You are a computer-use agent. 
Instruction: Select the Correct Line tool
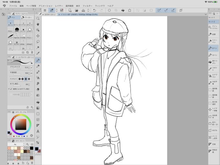(38, 143)
